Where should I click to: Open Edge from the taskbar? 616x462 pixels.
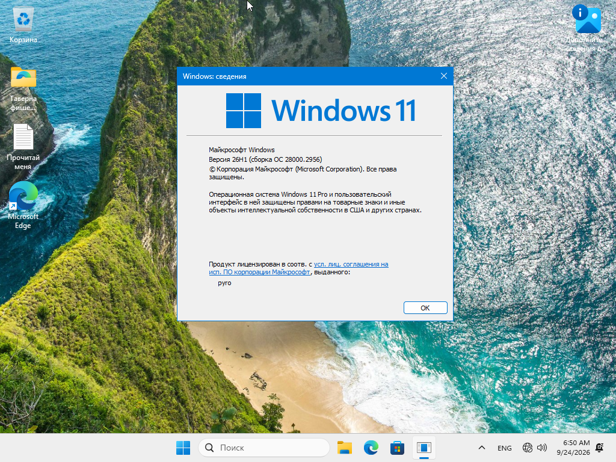371,448
